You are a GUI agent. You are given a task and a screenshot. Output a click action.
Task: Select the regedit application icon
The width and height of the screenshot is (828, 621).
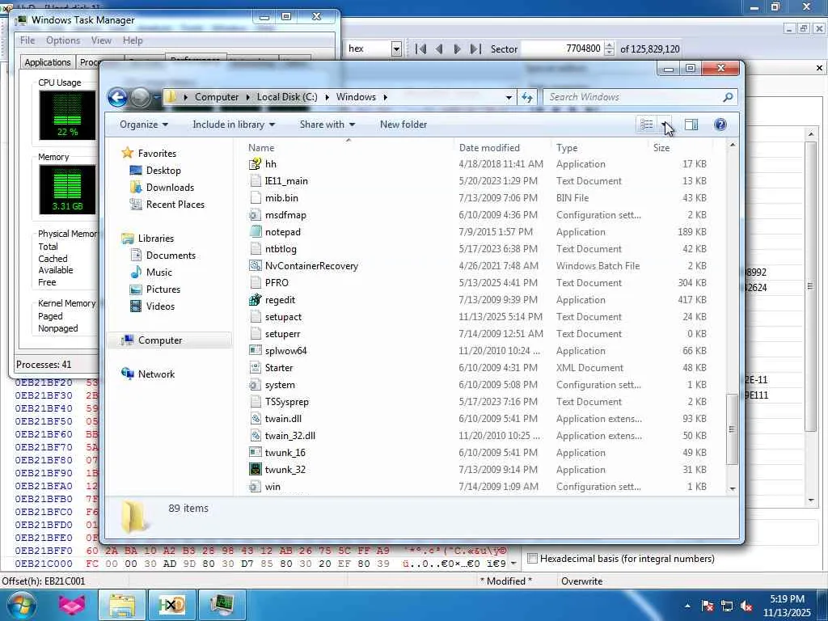[x=255, y=300]
